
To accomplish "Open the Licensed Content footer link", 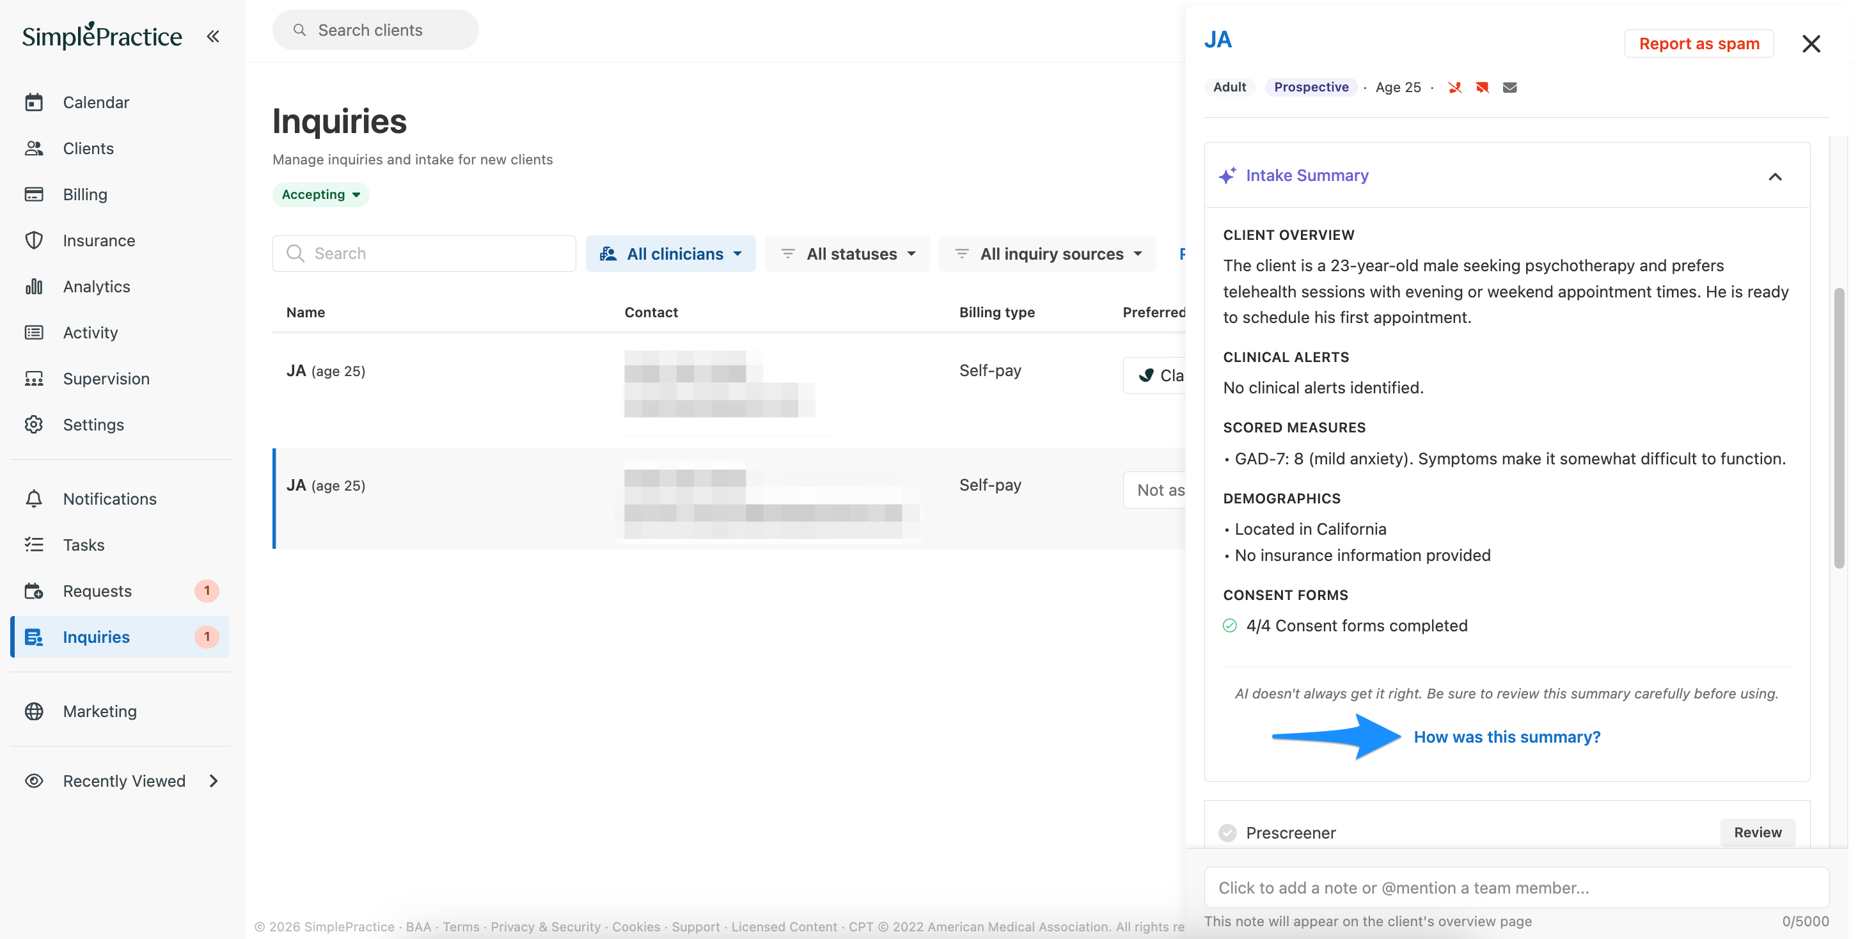I will click(784, 927).
